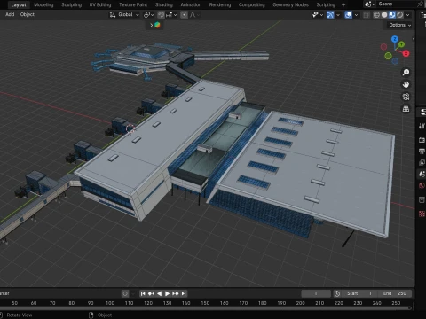Open the pivot point dropdown
Screen dimensions: 426x319
click(x=149, y=15)
